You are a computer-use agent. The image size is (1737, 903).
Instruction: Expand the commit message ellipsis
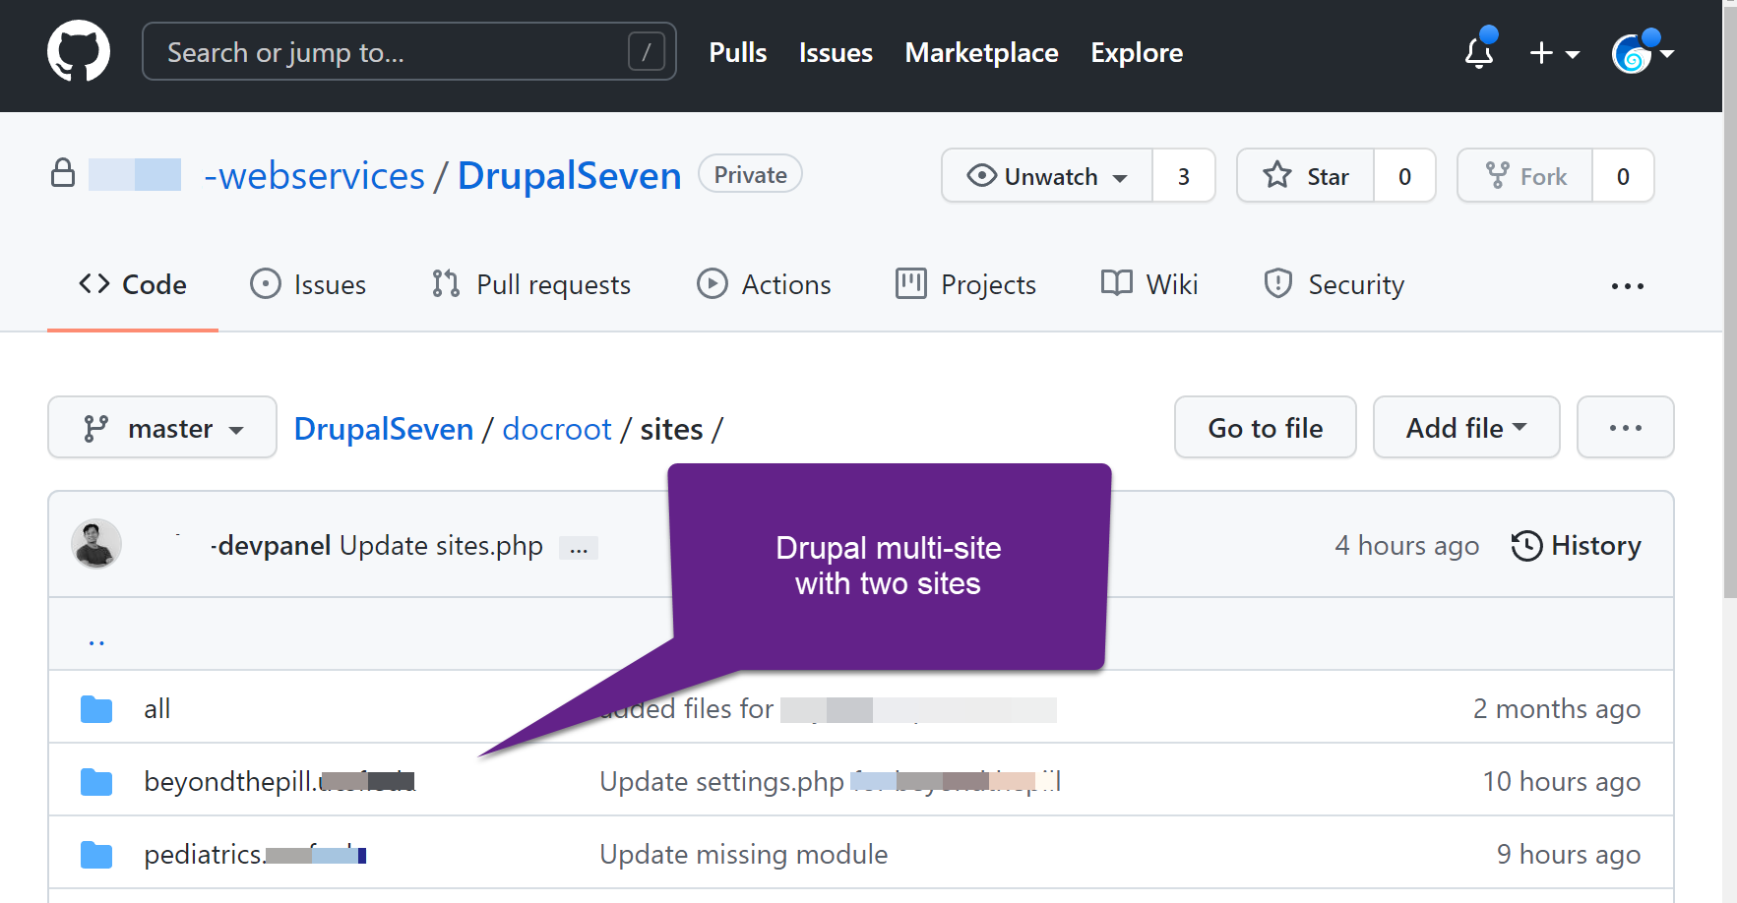(x=579, y=548)
